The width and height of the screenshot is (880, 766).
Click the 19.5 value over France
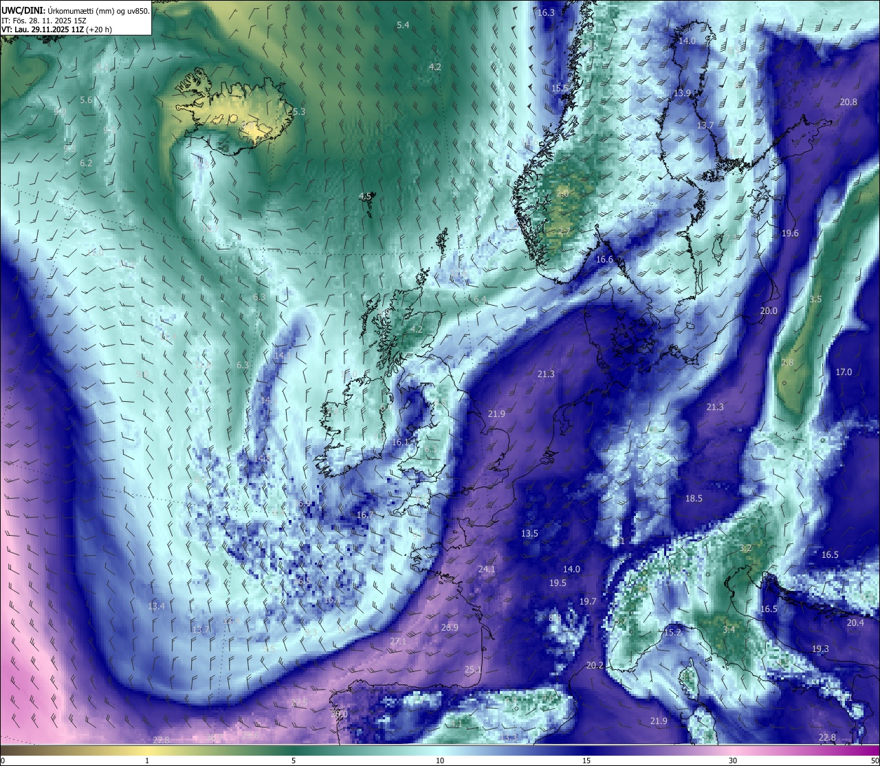click(558, 583)
